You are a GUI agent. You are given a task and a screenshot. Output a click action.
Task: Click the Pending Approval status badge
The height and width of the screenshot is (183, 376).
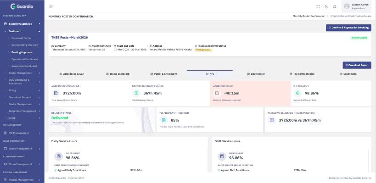coord(203,50)
